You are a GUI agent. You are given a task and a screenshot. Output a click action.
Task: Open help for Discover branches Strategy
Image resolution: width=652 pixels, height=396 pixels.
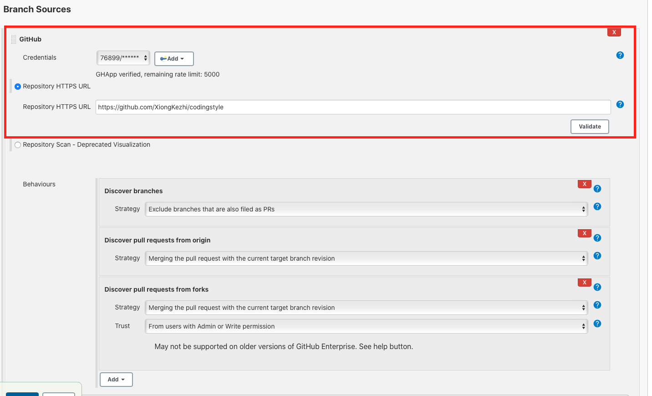click(x=597, y=206)
